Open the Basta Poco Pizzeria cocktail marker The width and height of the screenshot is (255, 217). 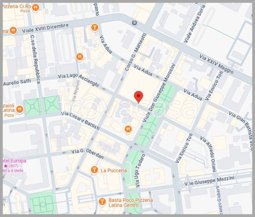click(x=102, y=202)
